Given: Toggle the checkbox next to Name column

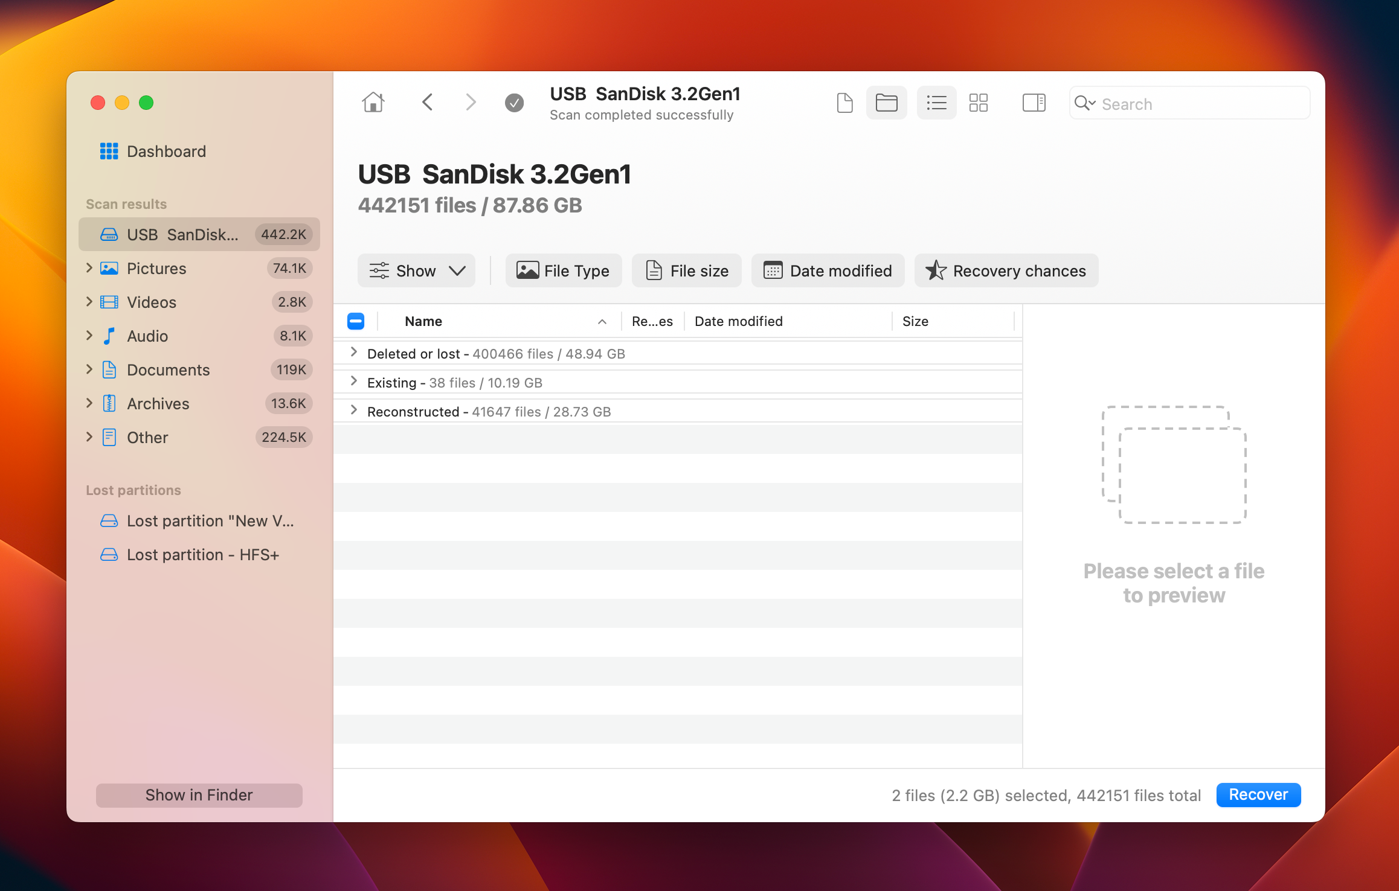Looking at the screenshot, I should pos(356,320).
